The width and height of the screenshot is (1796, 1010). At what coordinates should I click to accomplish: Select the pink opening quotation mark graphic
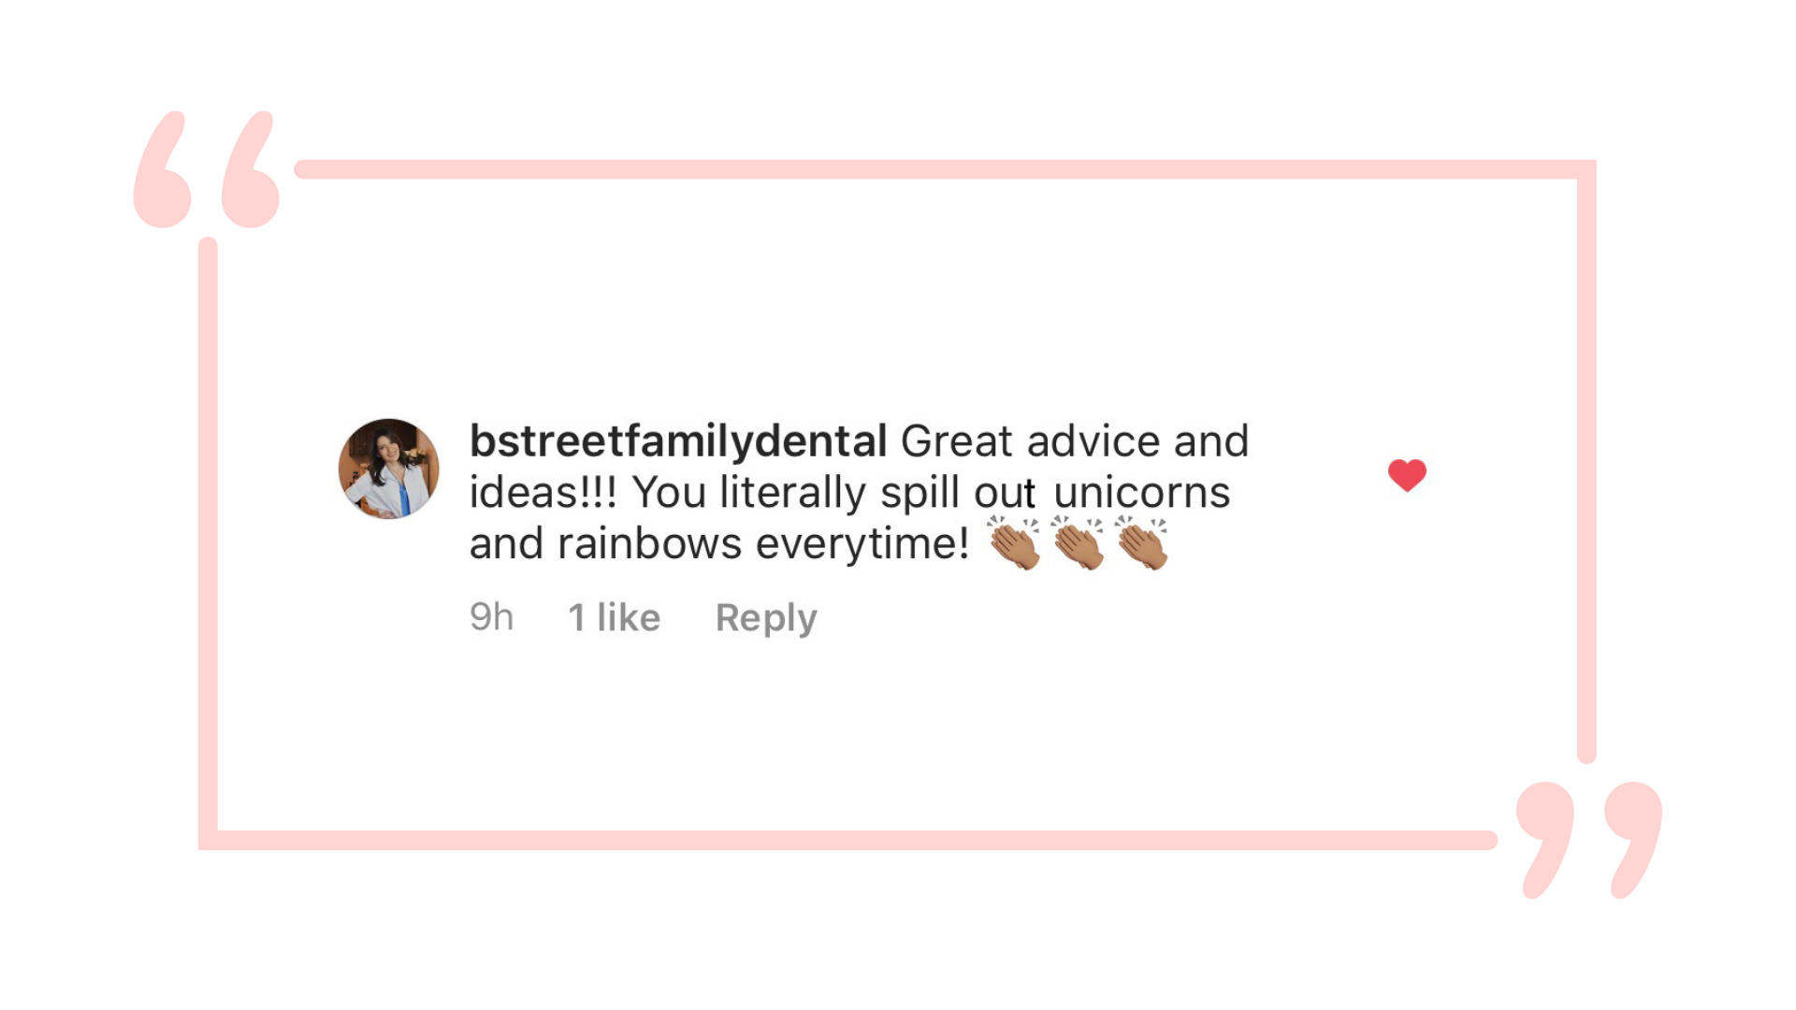(x=207, y=169)
